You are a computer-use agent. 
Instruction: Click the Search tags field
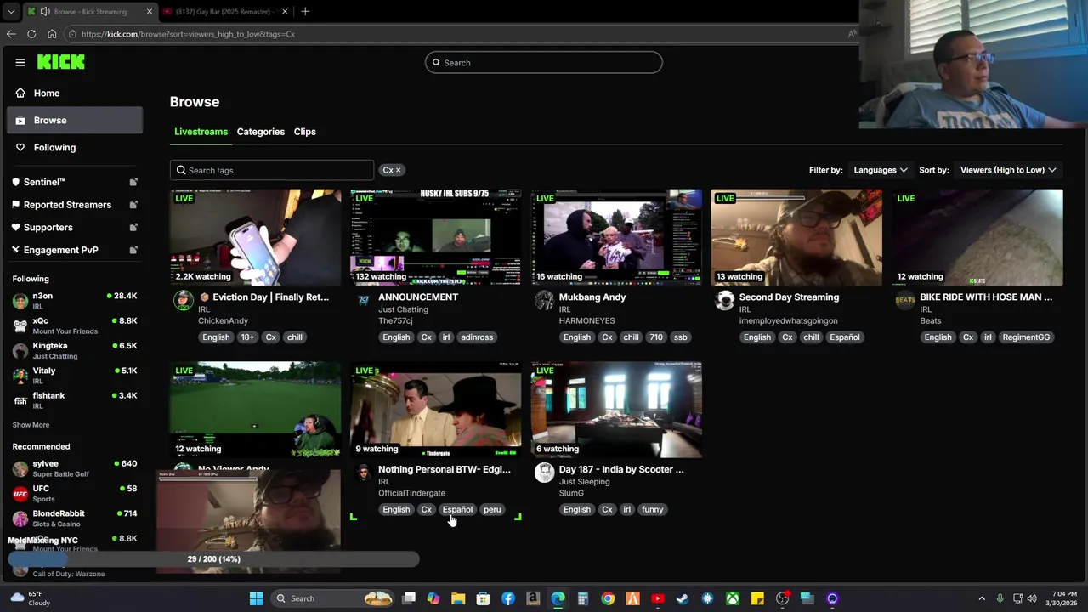(x=272, y=170)
